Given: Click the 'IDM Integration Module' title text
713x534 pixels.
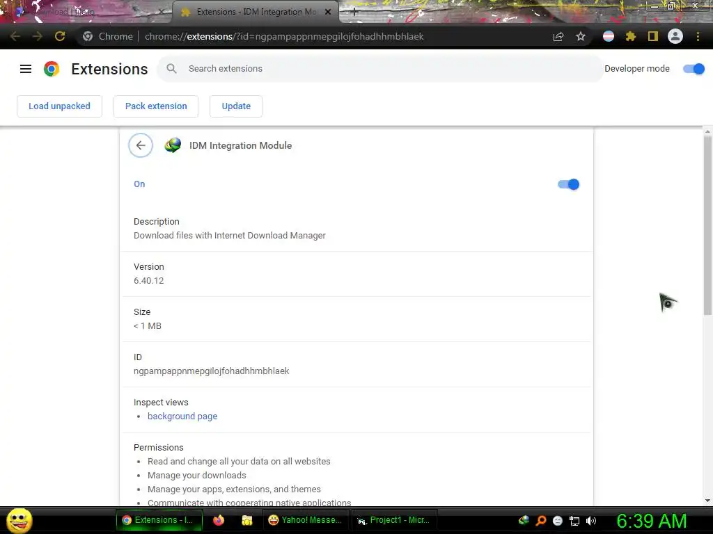Looking at the screenshot, I should (x=240, y=146).
